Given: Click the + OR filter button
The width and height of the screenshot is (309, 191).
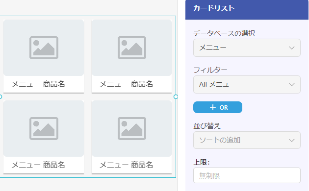Looking at the screenshot, I should [x=218, y=107].
